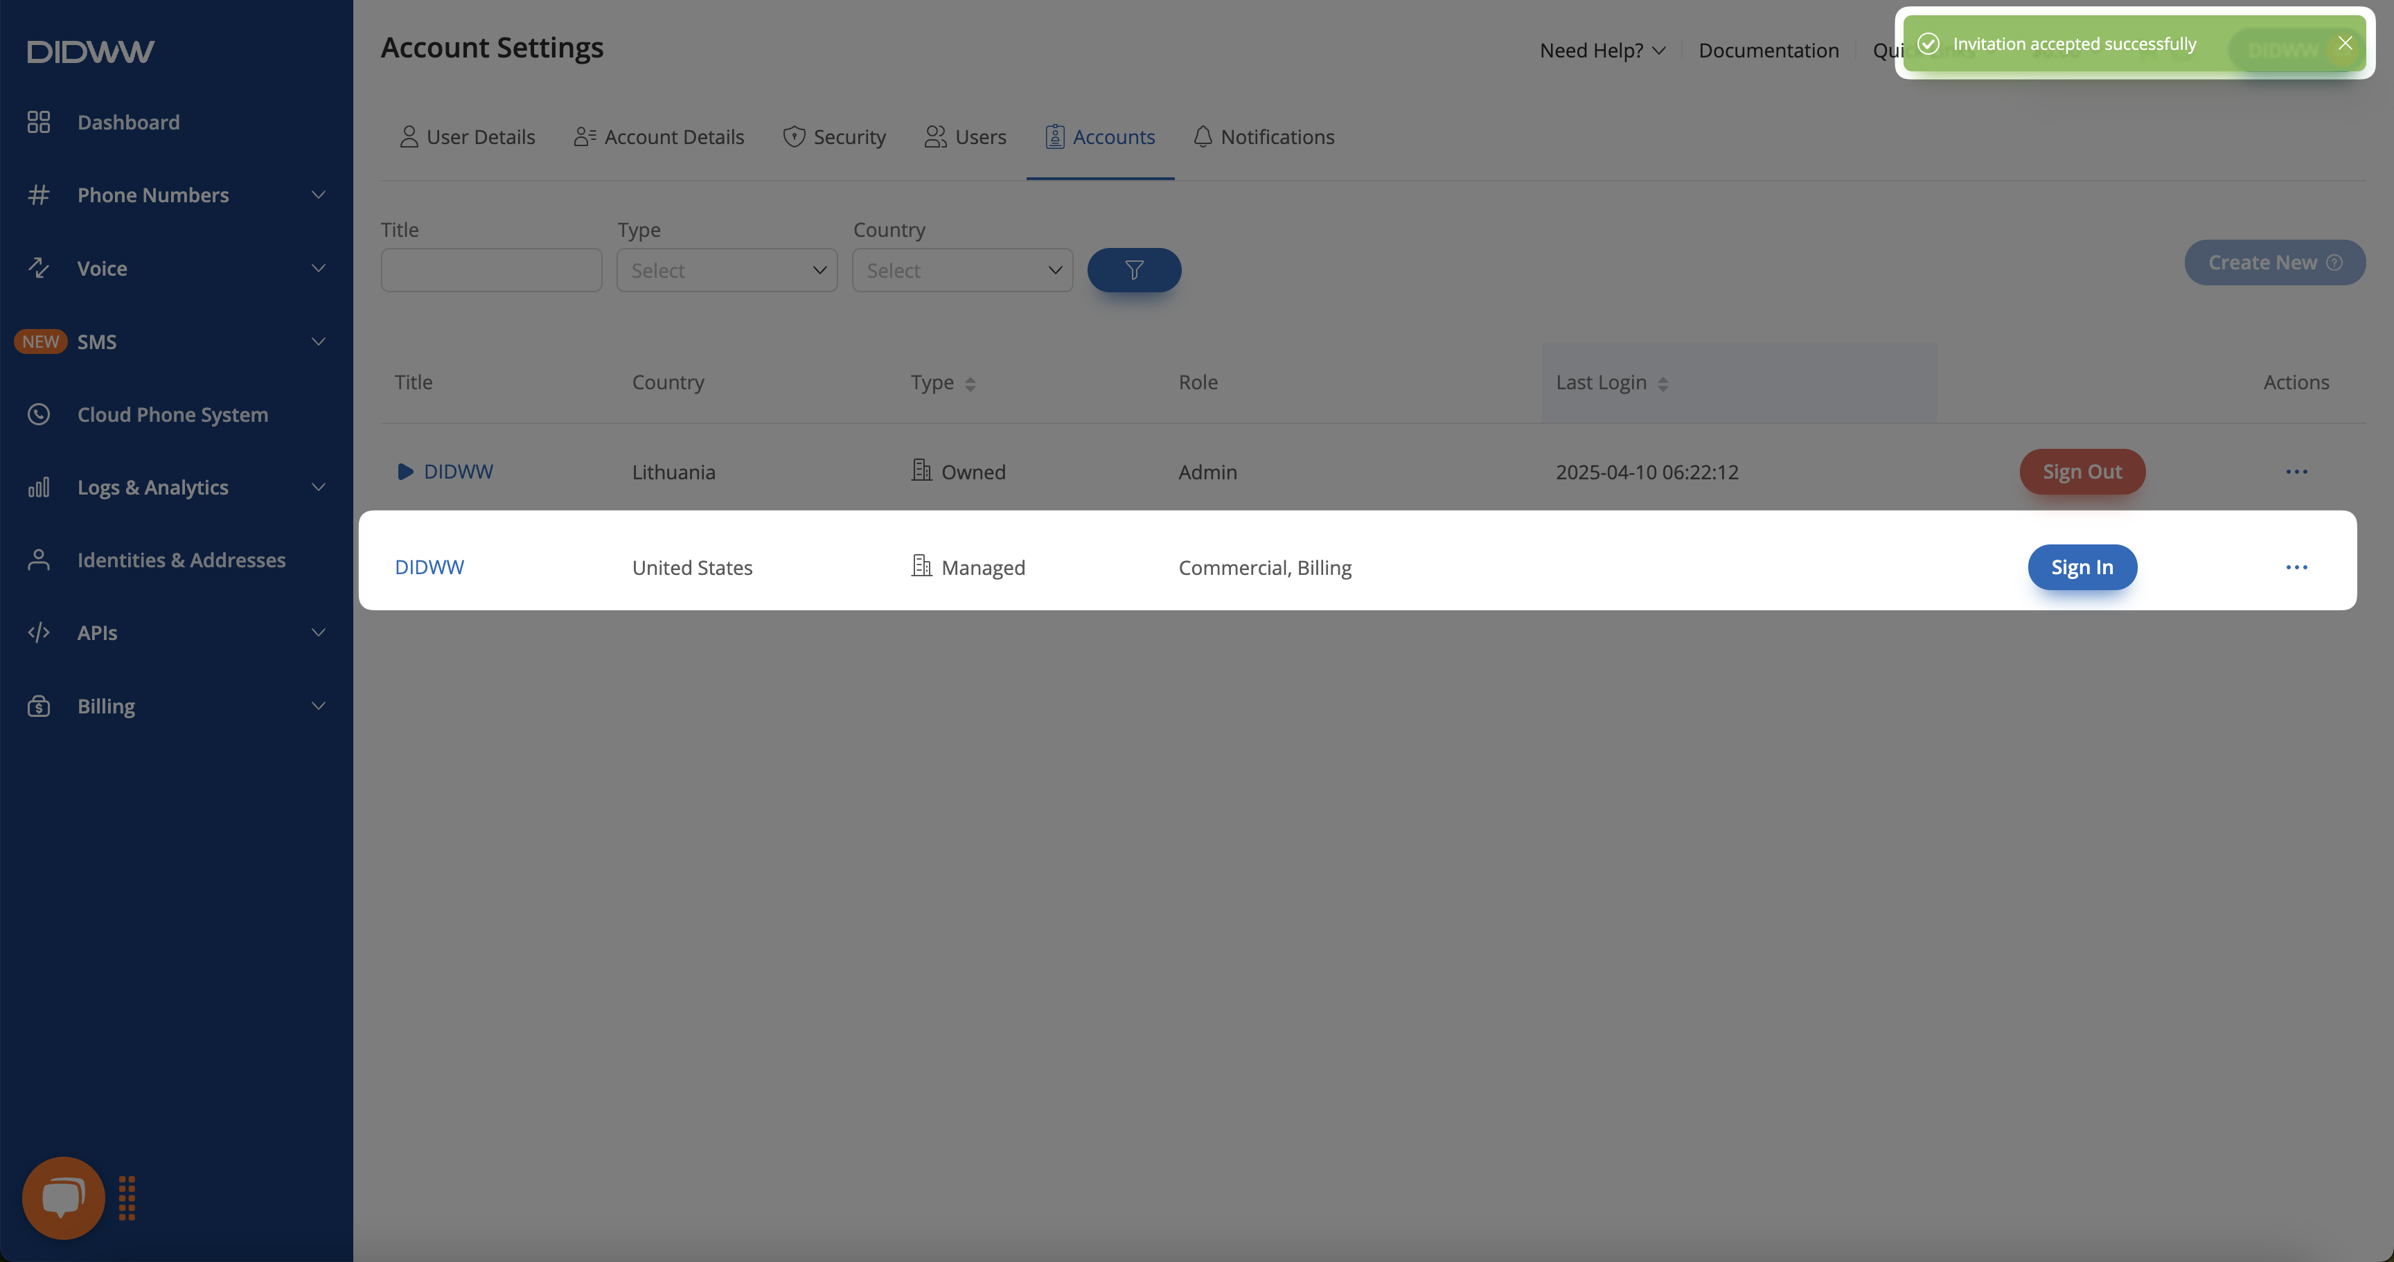2394x1262 pixels.
Task: Click the dotted drag handle beside chat
Action: pos(127,1198)
